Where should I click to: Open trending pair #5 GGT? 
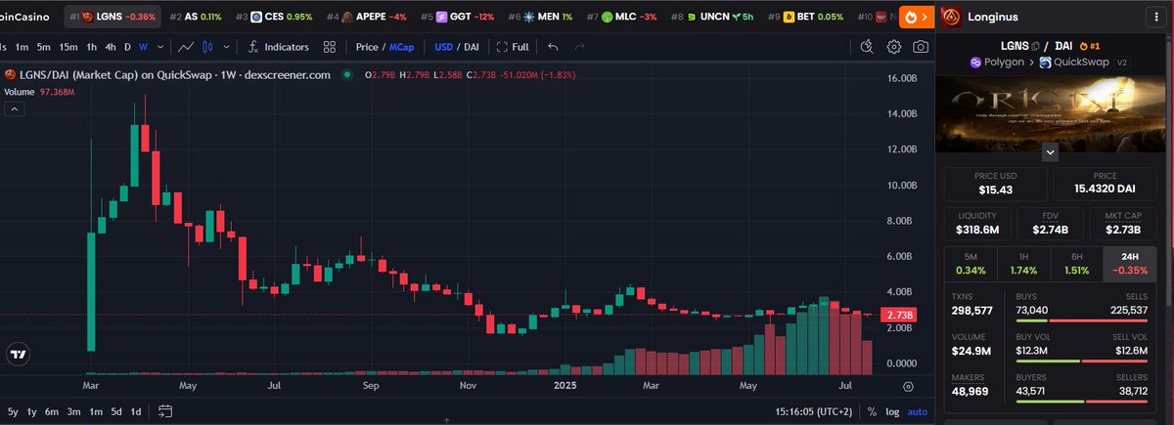coord(458,17)
